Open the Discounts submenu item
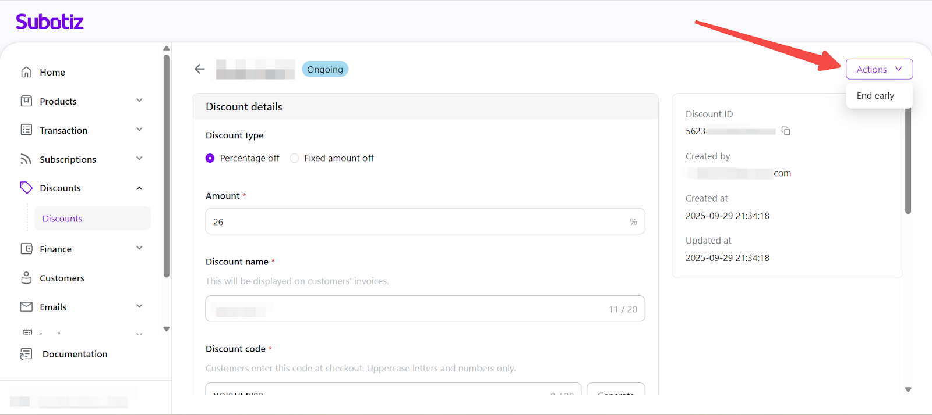Viewport: 932px width, 415px height. (62, 219)
